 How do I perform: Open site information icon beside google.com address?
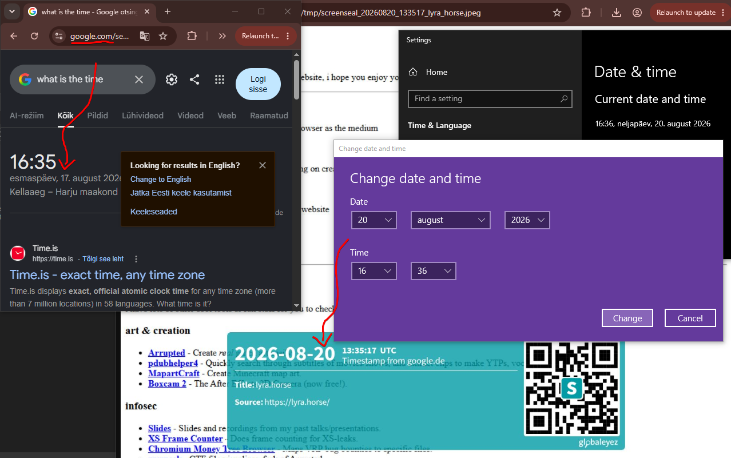coord(58,36)
